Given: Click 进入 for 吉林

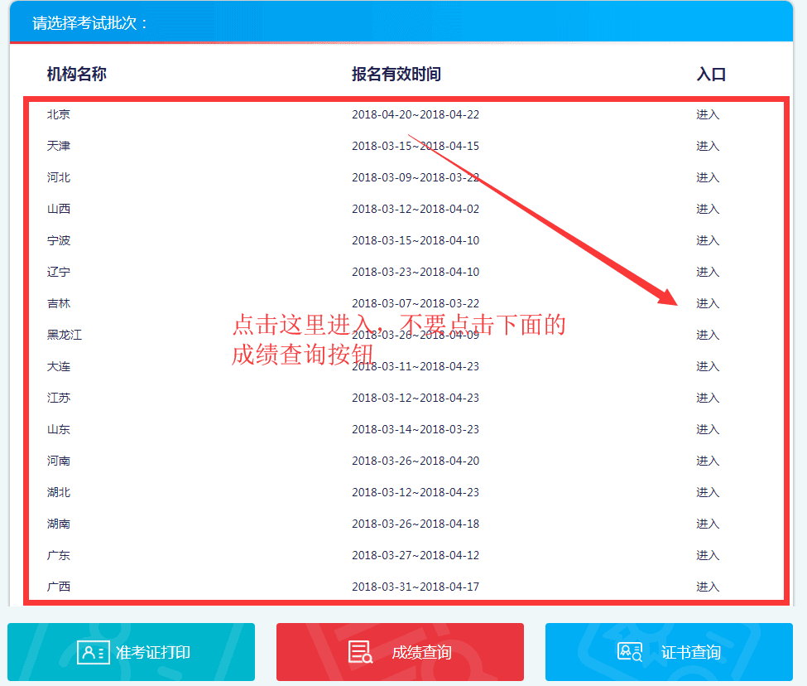Looking at the screenshot, I should click(x=708, y=303).
